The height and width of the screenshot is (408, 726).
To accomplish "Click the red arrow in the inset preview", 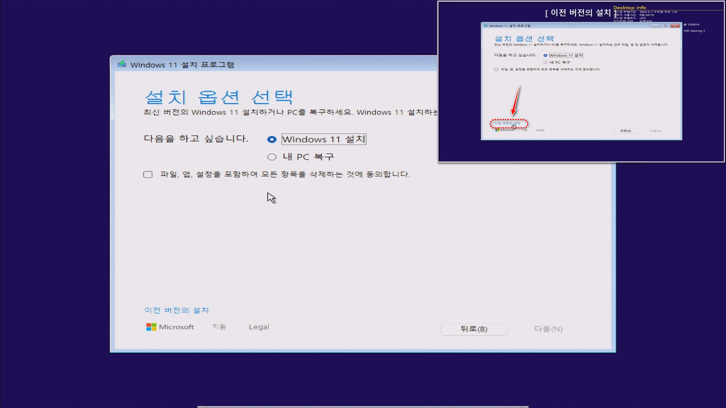I will tap(516, 100).
